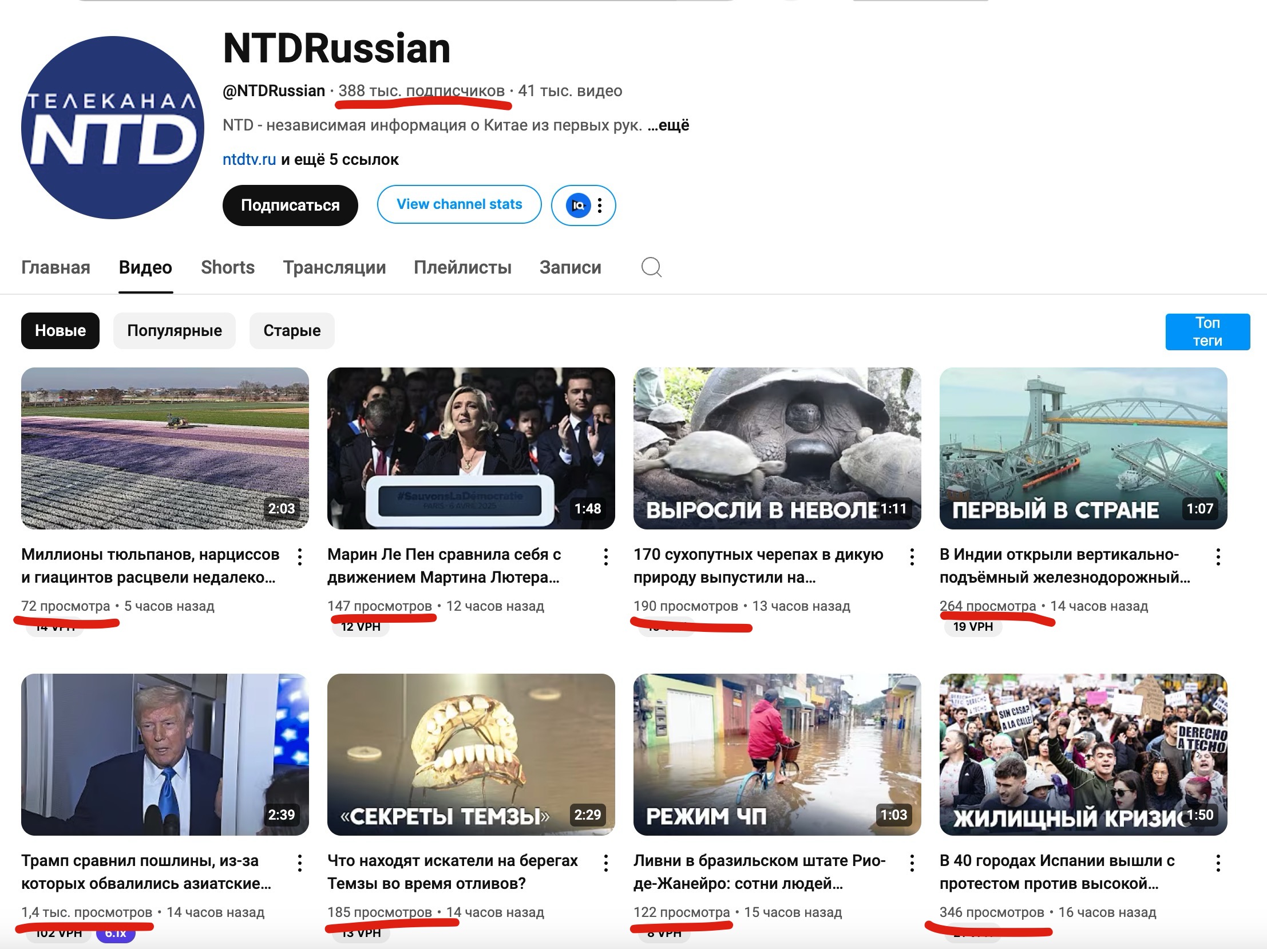Click the NTD channel avatar logo

click(x=112, y=127)
